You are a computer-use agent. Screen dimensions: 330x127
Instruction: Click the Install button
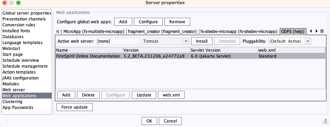pyautogui.click(x=202, y=41)
